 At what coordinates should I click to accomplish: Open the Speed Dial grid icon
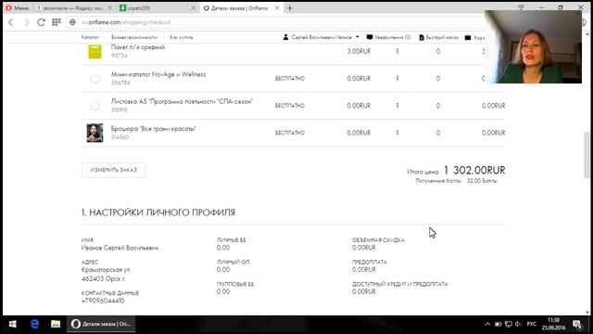click(x=57, y=22)
